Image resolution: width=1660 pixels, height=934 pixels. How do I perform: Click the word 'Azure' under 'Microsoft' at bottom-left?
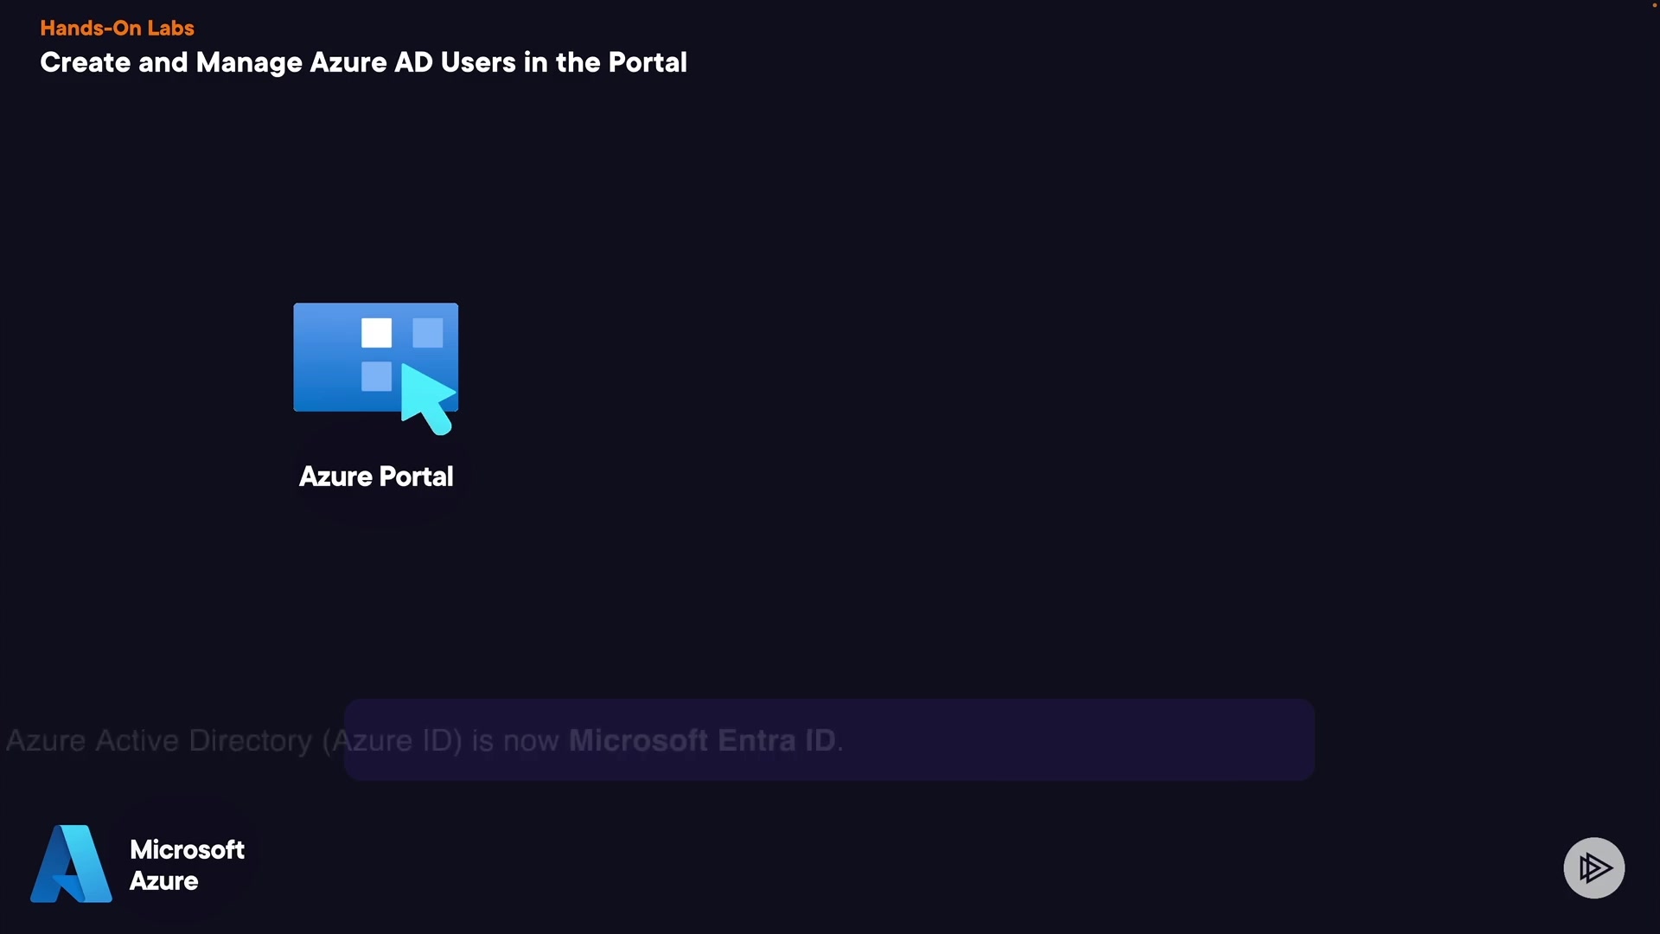[x=164, y=881]
